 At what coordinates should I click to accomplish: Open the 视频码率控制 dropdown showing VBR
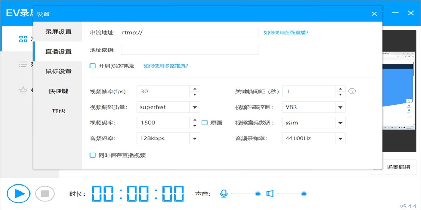pos(340,107)
